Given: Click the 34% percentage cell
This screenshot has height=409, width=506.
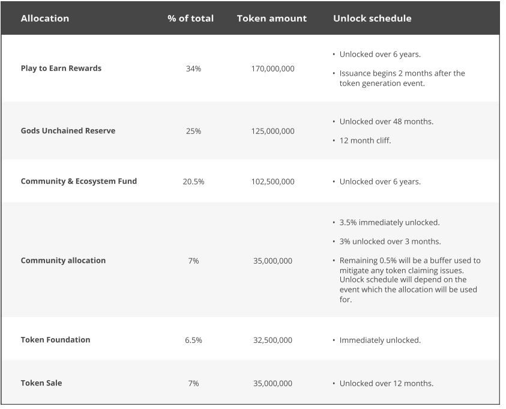Looking at the screenshot, I should 193,69.
